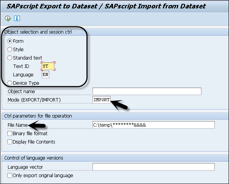Click the 'Text ID' label
The width and height of the screenshot is (229, 184).
click(x=21, y=66)
